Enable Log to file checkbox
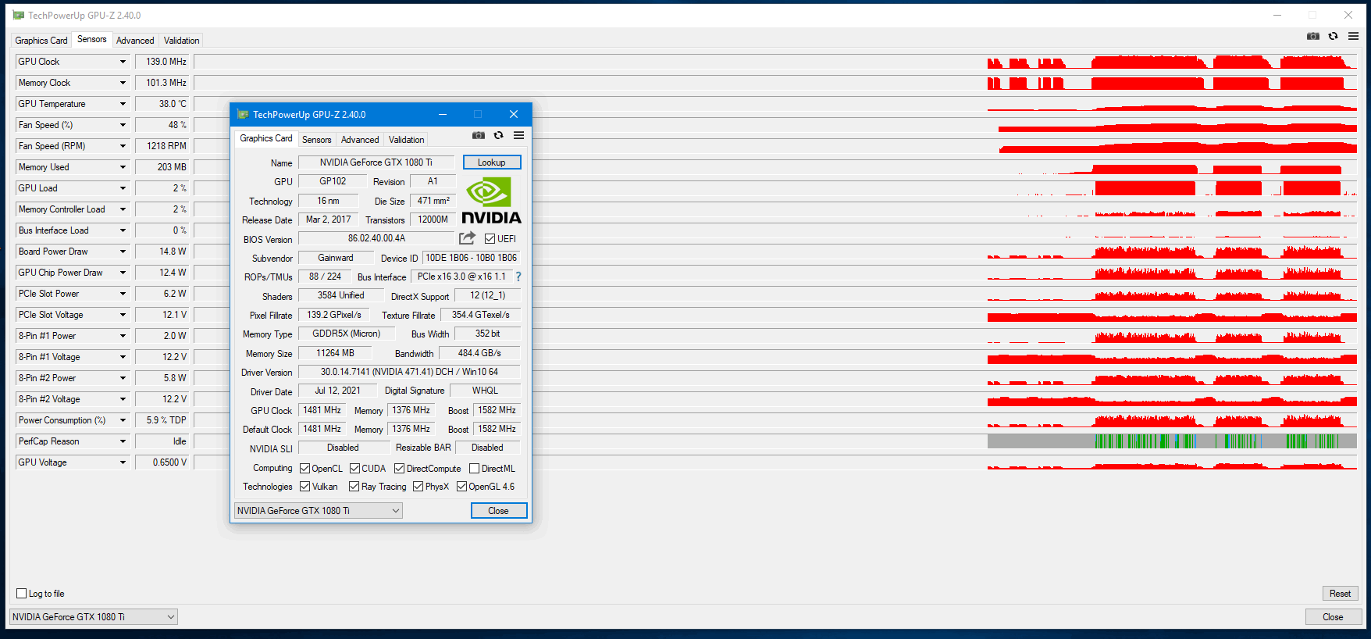 click(x=22, y=594)
